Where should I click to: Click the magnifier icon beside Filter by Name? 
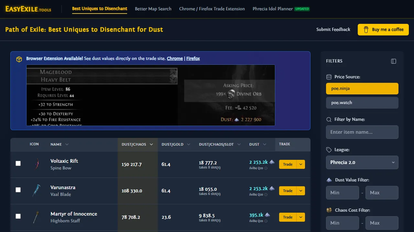[328, 119]
